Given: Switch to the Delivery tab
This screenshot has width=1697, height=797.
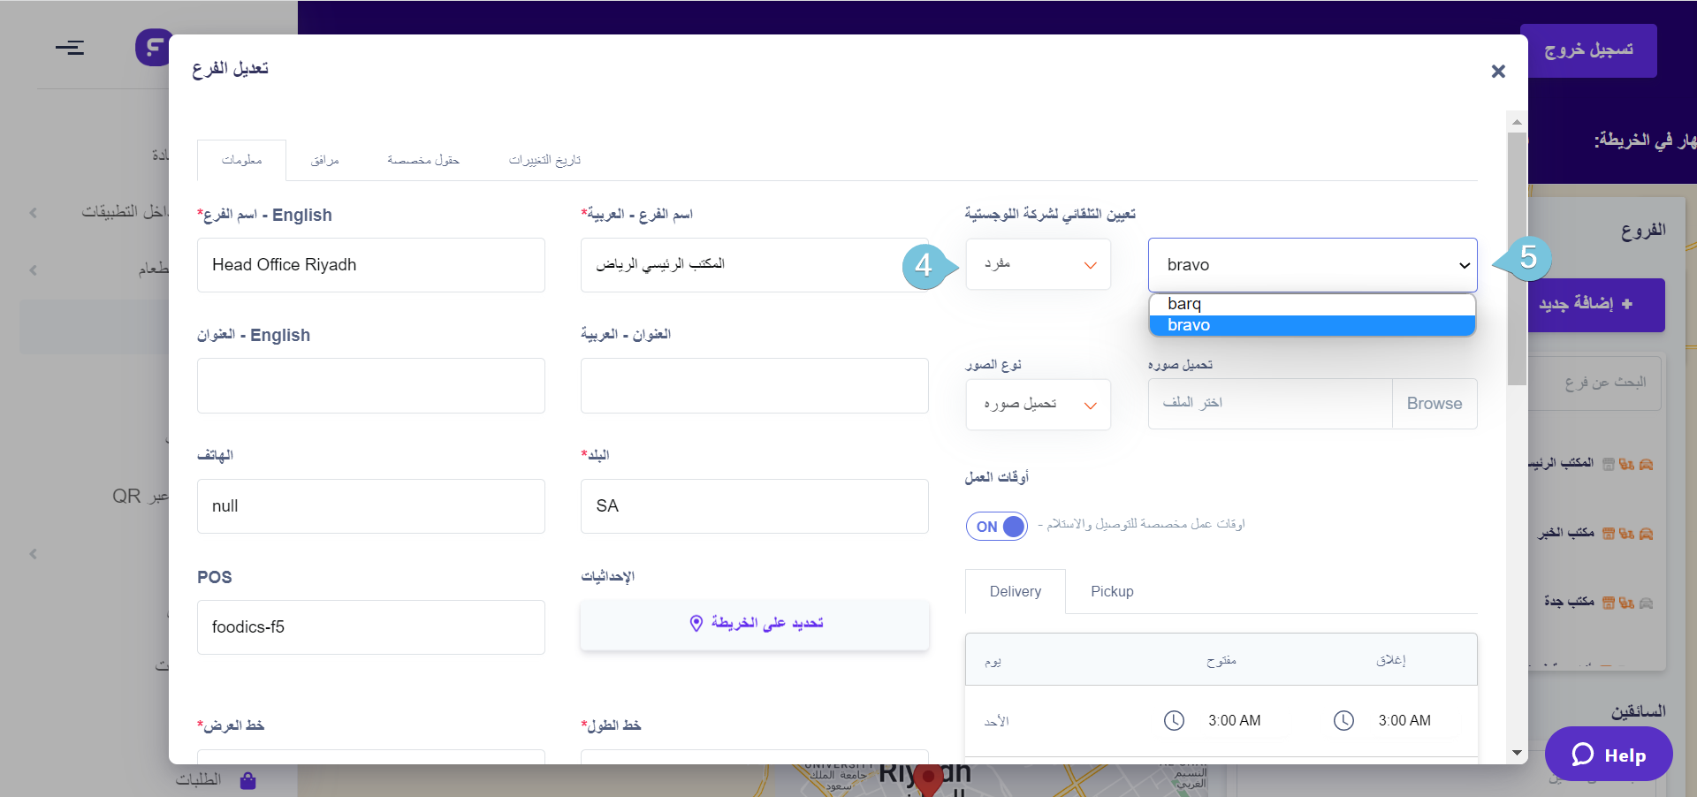Looking at the screenshot, I should pos(1016,592).
